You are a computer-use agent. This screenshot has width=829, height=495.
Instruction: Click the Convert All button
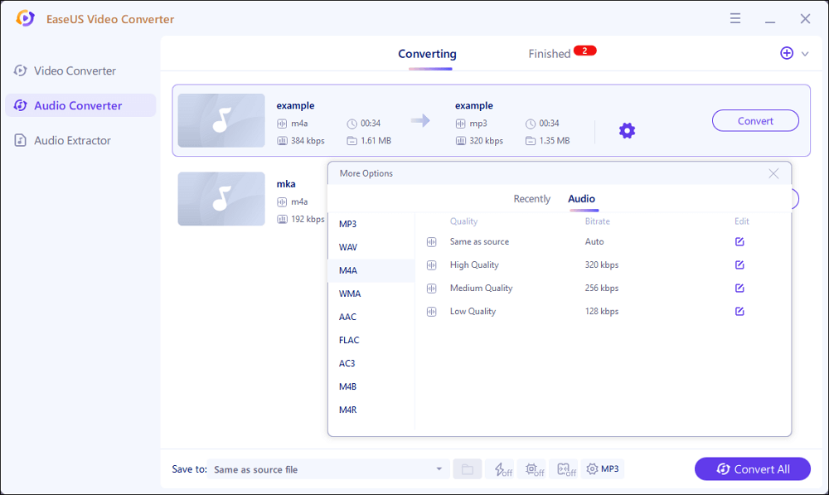coord(753,469)
